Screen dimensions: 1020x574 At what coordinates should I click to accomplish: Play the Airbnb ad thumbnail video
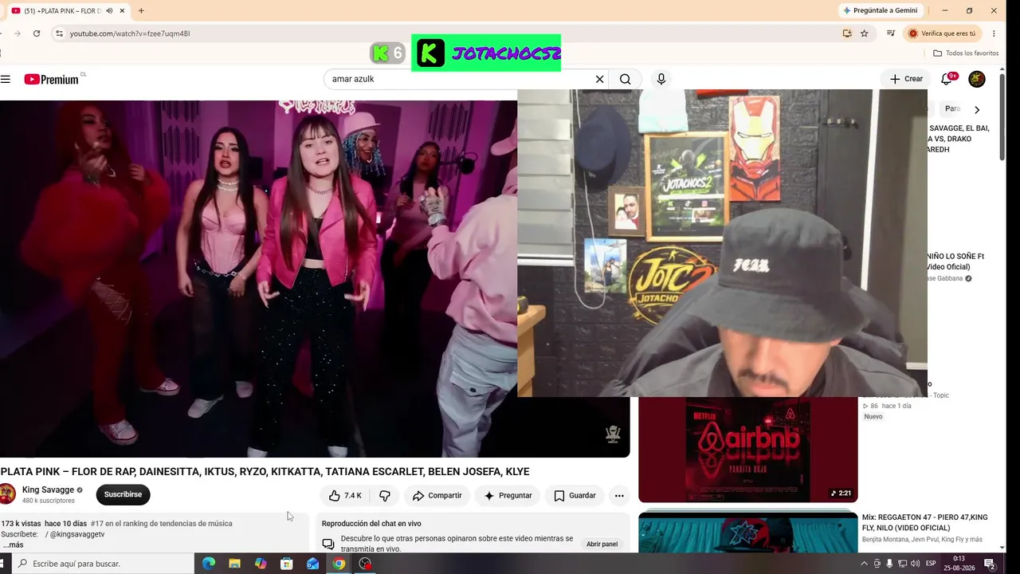pos(748,450)
